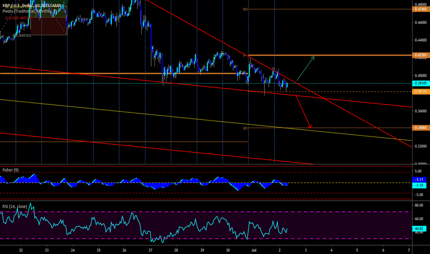Open the RSI (14, close) indicator label

coord(15,206)
